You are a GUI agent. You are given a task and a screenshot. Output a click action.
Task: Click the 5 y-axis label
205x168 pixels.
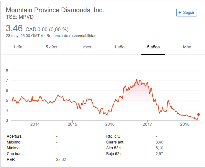pos(7,101)
